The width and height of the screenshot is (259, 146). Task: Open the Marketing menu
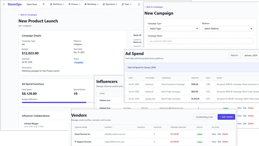click(x=92, y=4)
